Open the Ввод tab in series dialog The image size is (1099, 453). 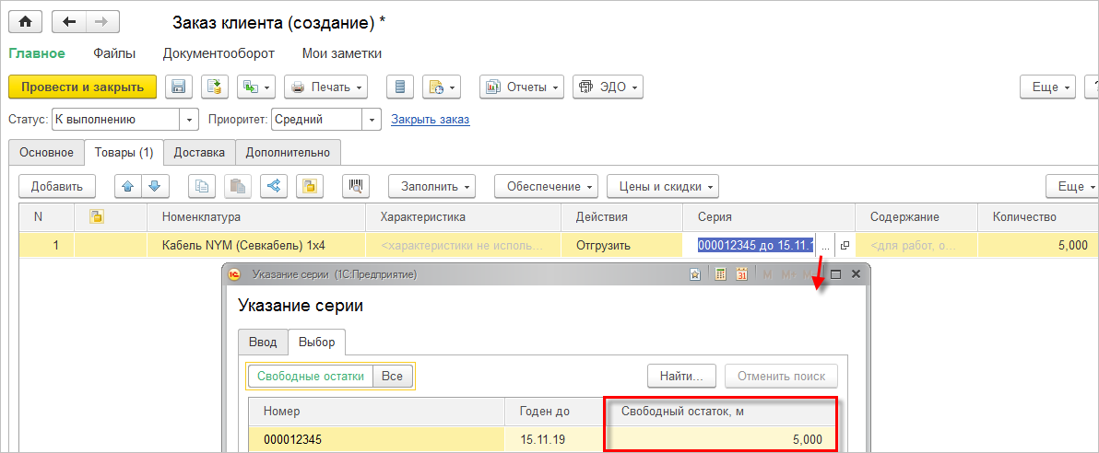coord(262,343)
